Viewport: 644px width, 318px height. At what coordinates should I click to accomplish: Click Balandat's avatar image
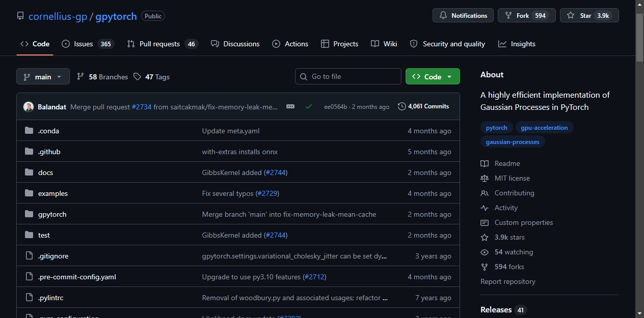(29, 107)
